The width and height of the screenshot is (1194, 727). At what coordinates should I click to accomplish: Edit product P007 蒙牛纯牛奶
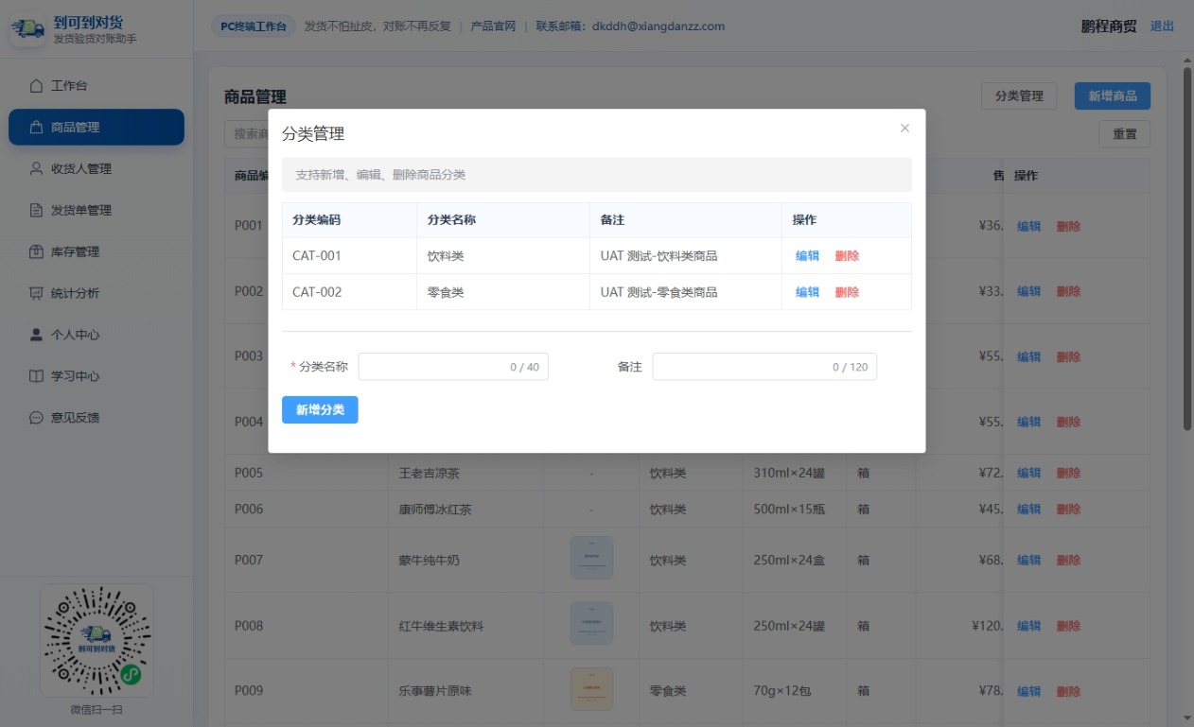click(1028, 561)
